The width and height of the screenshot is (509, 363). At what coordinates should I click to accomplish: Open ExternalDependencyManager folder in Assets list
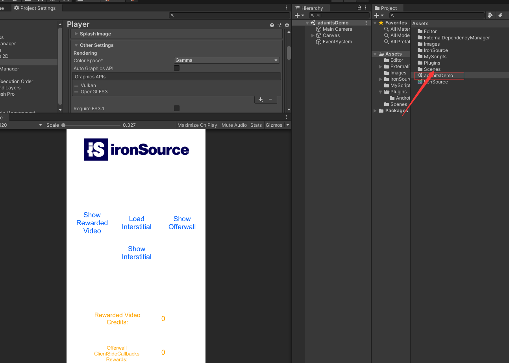tap(453, 38)
